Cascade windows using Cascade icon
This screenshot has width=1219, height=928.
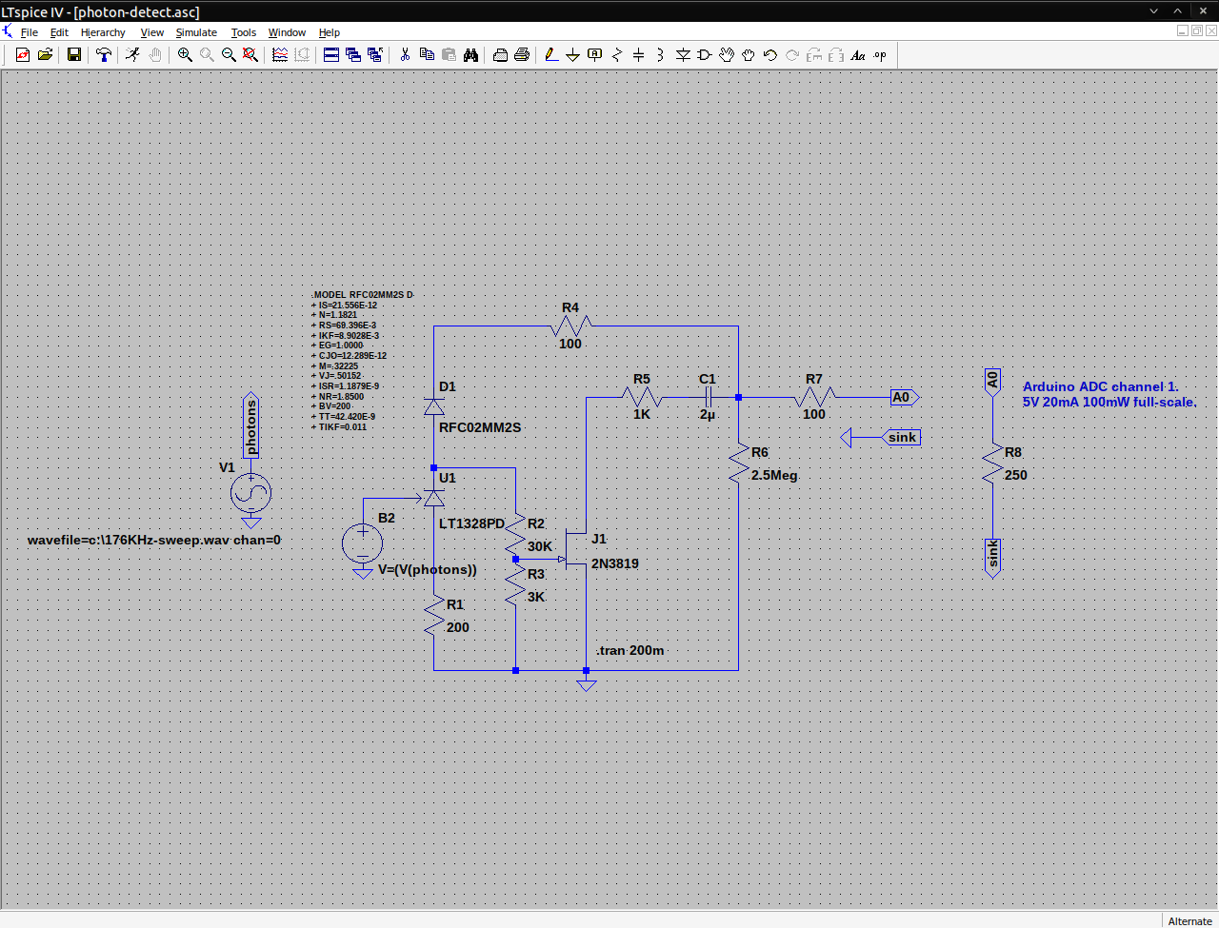353,55
